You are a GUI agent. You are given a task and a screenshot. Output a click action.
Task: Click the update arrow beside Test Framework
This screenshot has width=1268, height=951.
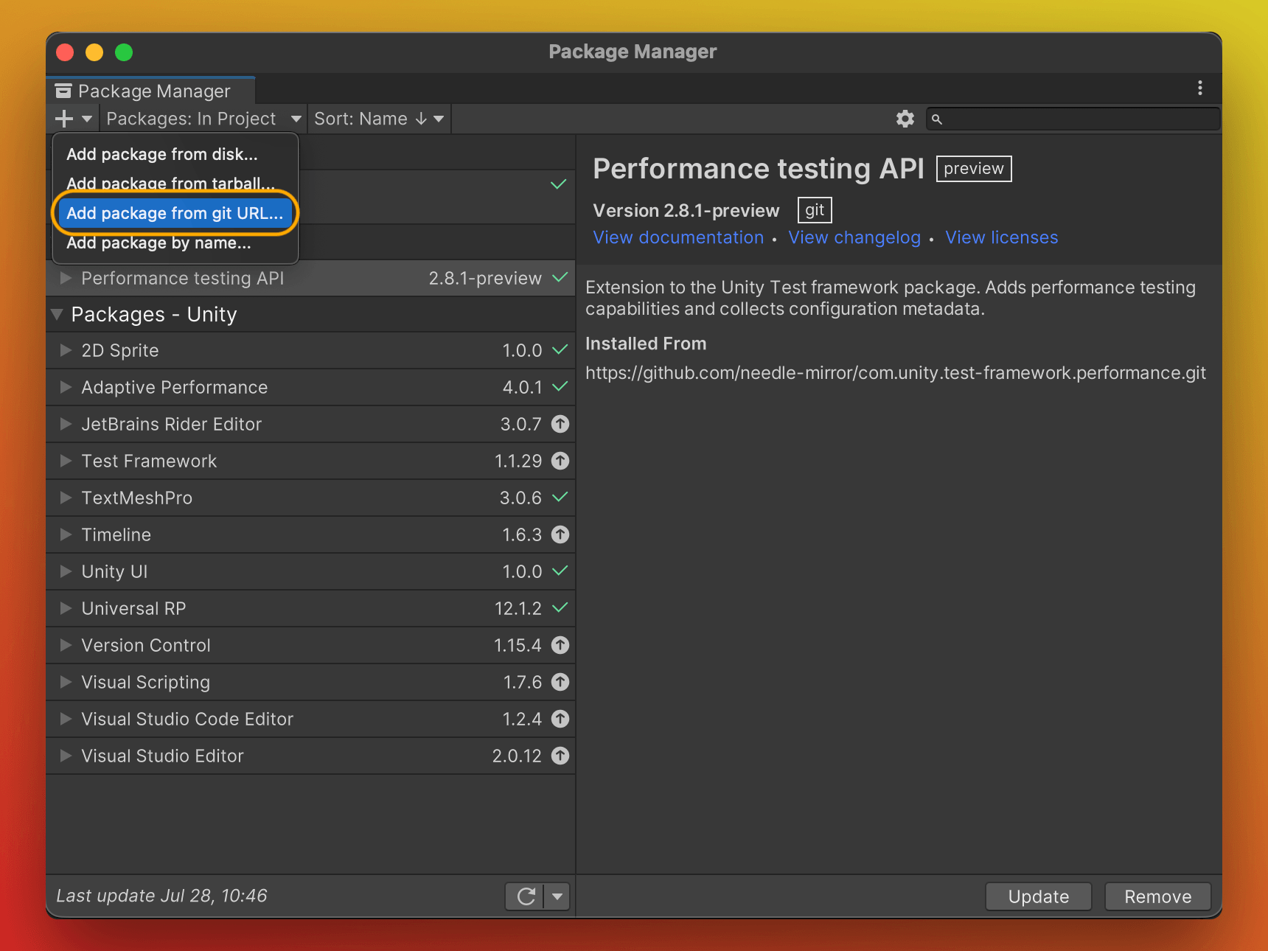tap(560, 461)
